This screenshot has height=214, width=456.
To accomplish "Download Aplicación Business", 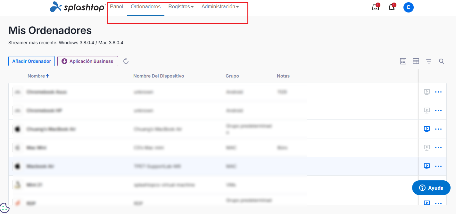I will pyautogui.click(x=88, y=61).
